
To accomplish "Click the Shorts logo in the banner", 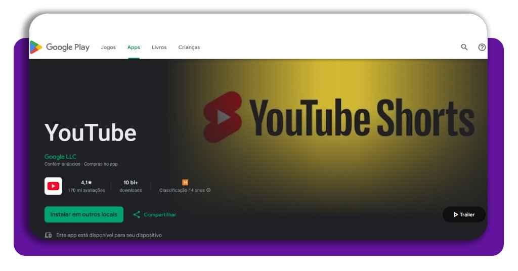I will tap(223, 117).
